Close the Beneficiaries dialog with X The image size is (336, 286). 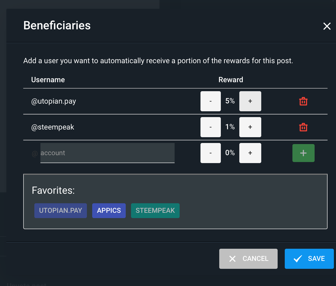[x=327, y=26]
